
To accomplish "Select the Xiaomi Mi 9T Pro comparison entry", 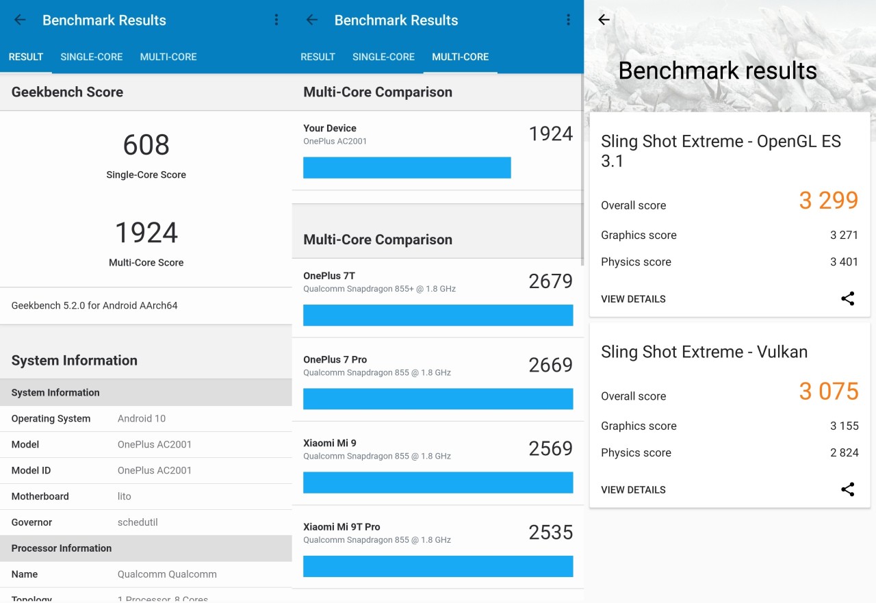I will (x=438, y=533).
